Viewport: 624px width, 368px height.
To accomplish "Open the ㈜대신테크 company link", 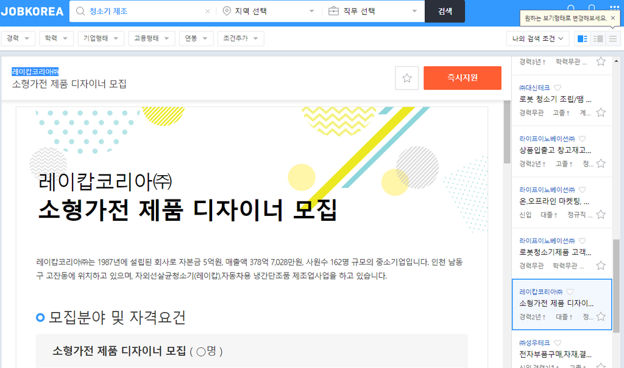I will (x=534, y=88).
